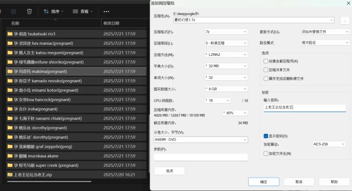The width and height of the screenshot is (352, 191).
Task: Open 分卷大小 dropdown showing 4480M - DVD
Action: click(x=201, y=140)
